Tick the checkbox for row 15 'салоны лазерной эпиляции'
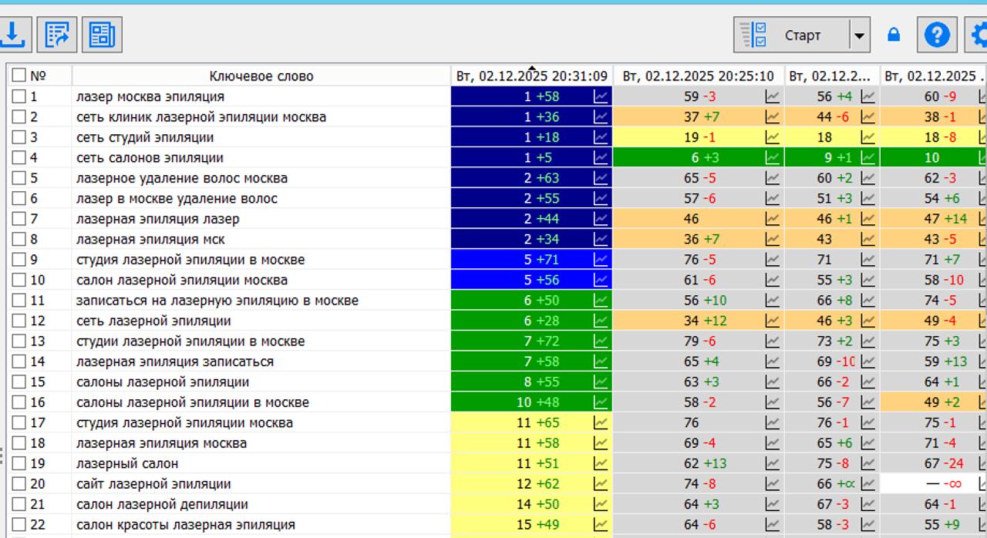Image resolution: width=987 pixels, height=538 pixels. point(19,382)
